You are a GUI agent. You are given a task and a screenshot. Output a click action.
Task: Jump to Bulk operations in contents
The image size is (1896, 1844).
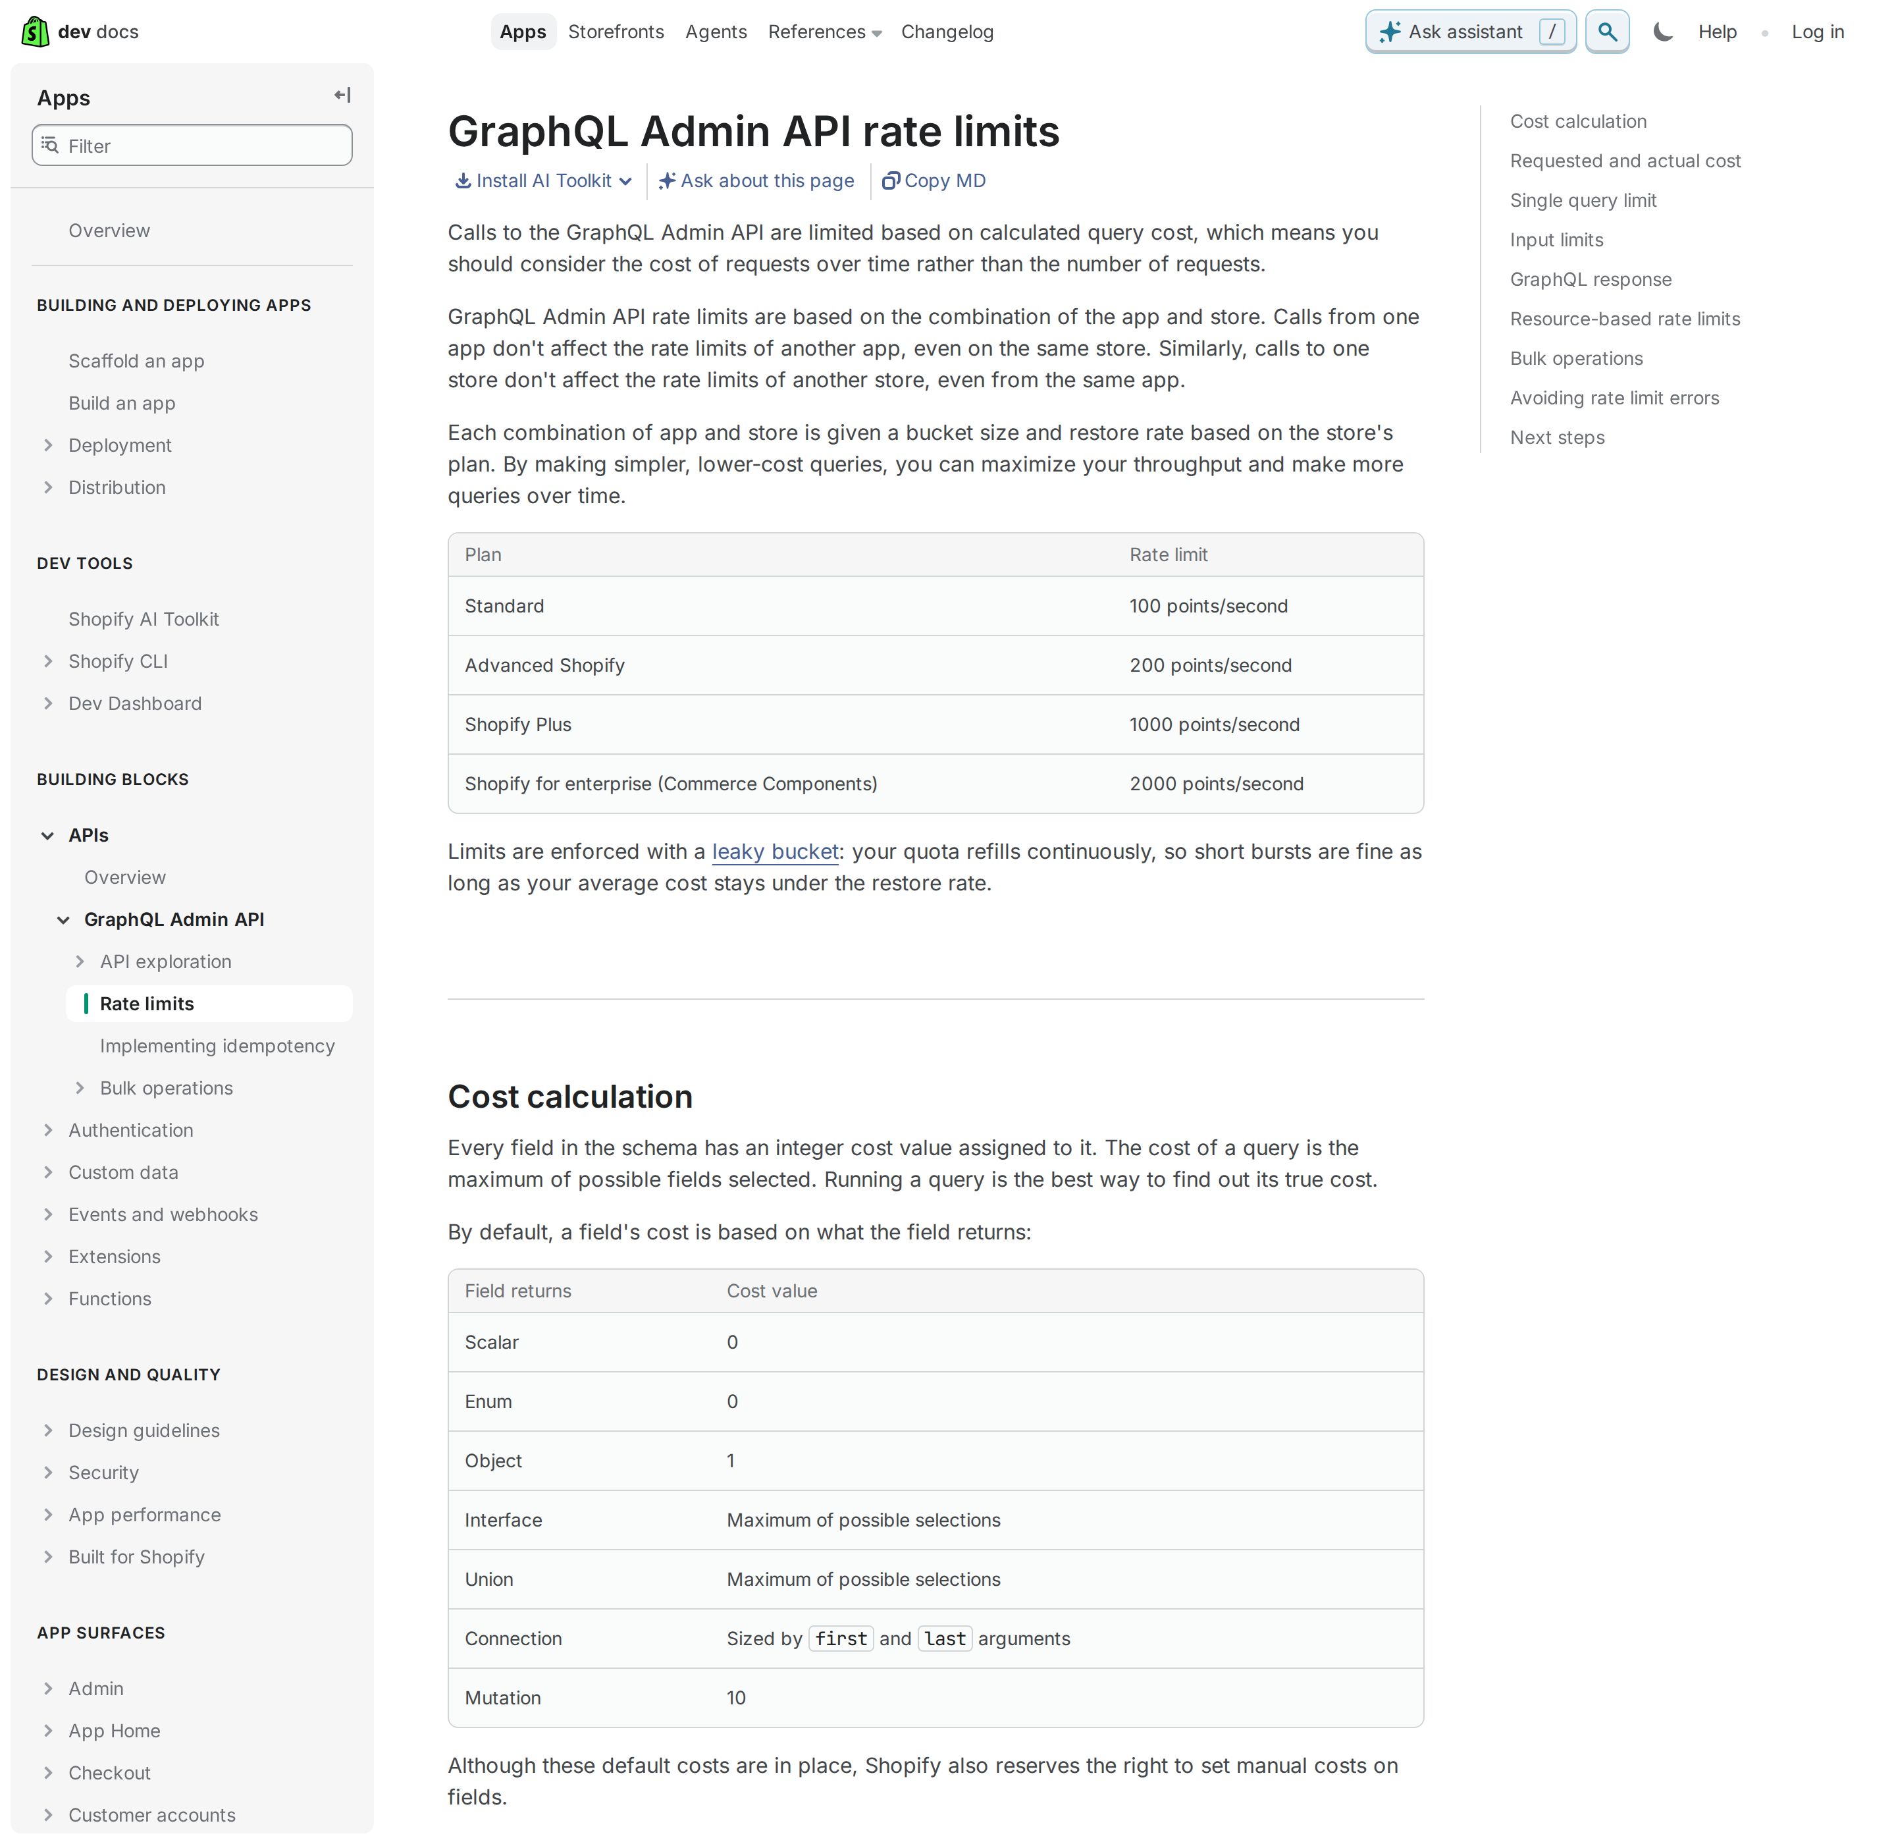point(1577,358)
